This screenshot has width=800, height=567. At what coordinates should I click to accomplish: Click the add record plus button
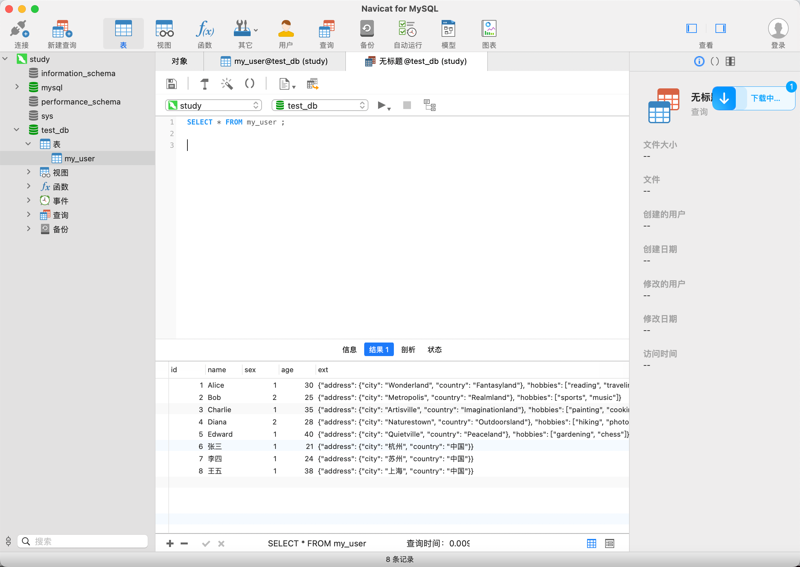point(170,543)
